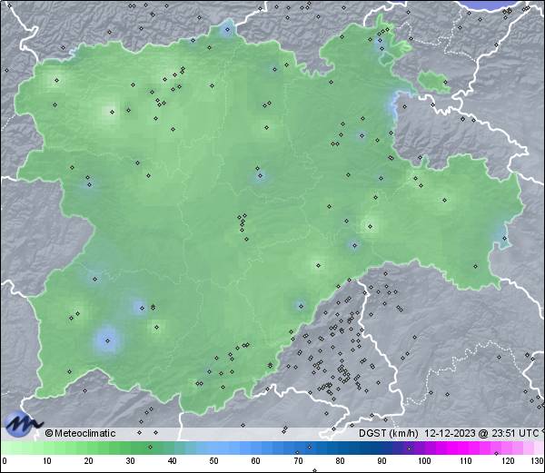Click the 10 value on legend scale
This screenshot has width=545, height=473.
click(x=47, y=461)
